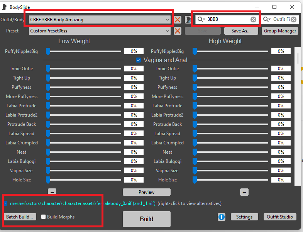
Task: Copy high weight values to low weight arrow
Action: tap(244, 192)
